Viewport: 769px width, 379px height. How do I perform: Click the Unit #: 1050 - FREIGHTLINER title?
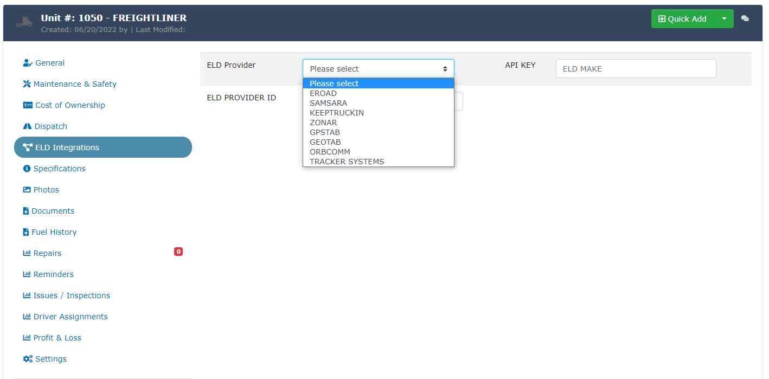(114, 18)
